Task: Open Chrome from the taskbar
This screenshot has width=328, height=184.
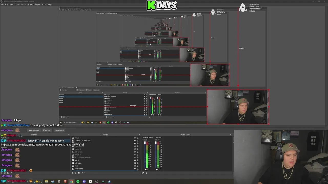Action: 71,181
